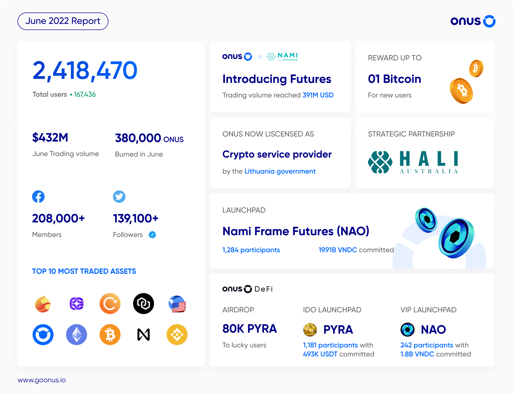This screenshot has height=394, width=513.
Task: Click the orange Celsius asset icon
Action: pos(110,304)
